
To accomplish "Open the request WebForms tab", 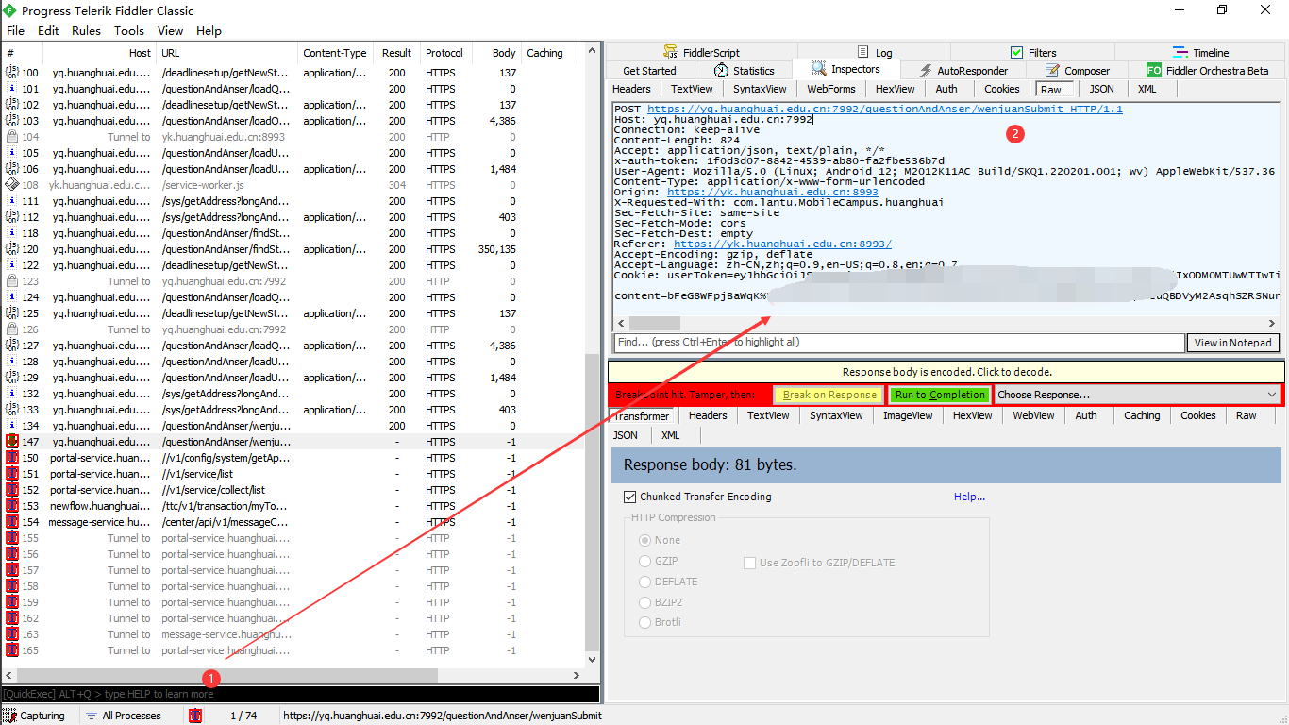I will point(830,89).
